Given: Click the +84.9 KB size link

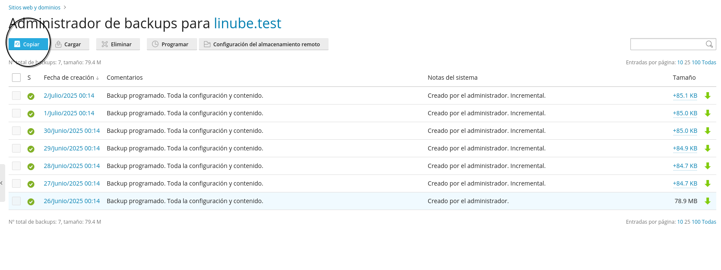Looking at the screenshot, I should 685,148.
